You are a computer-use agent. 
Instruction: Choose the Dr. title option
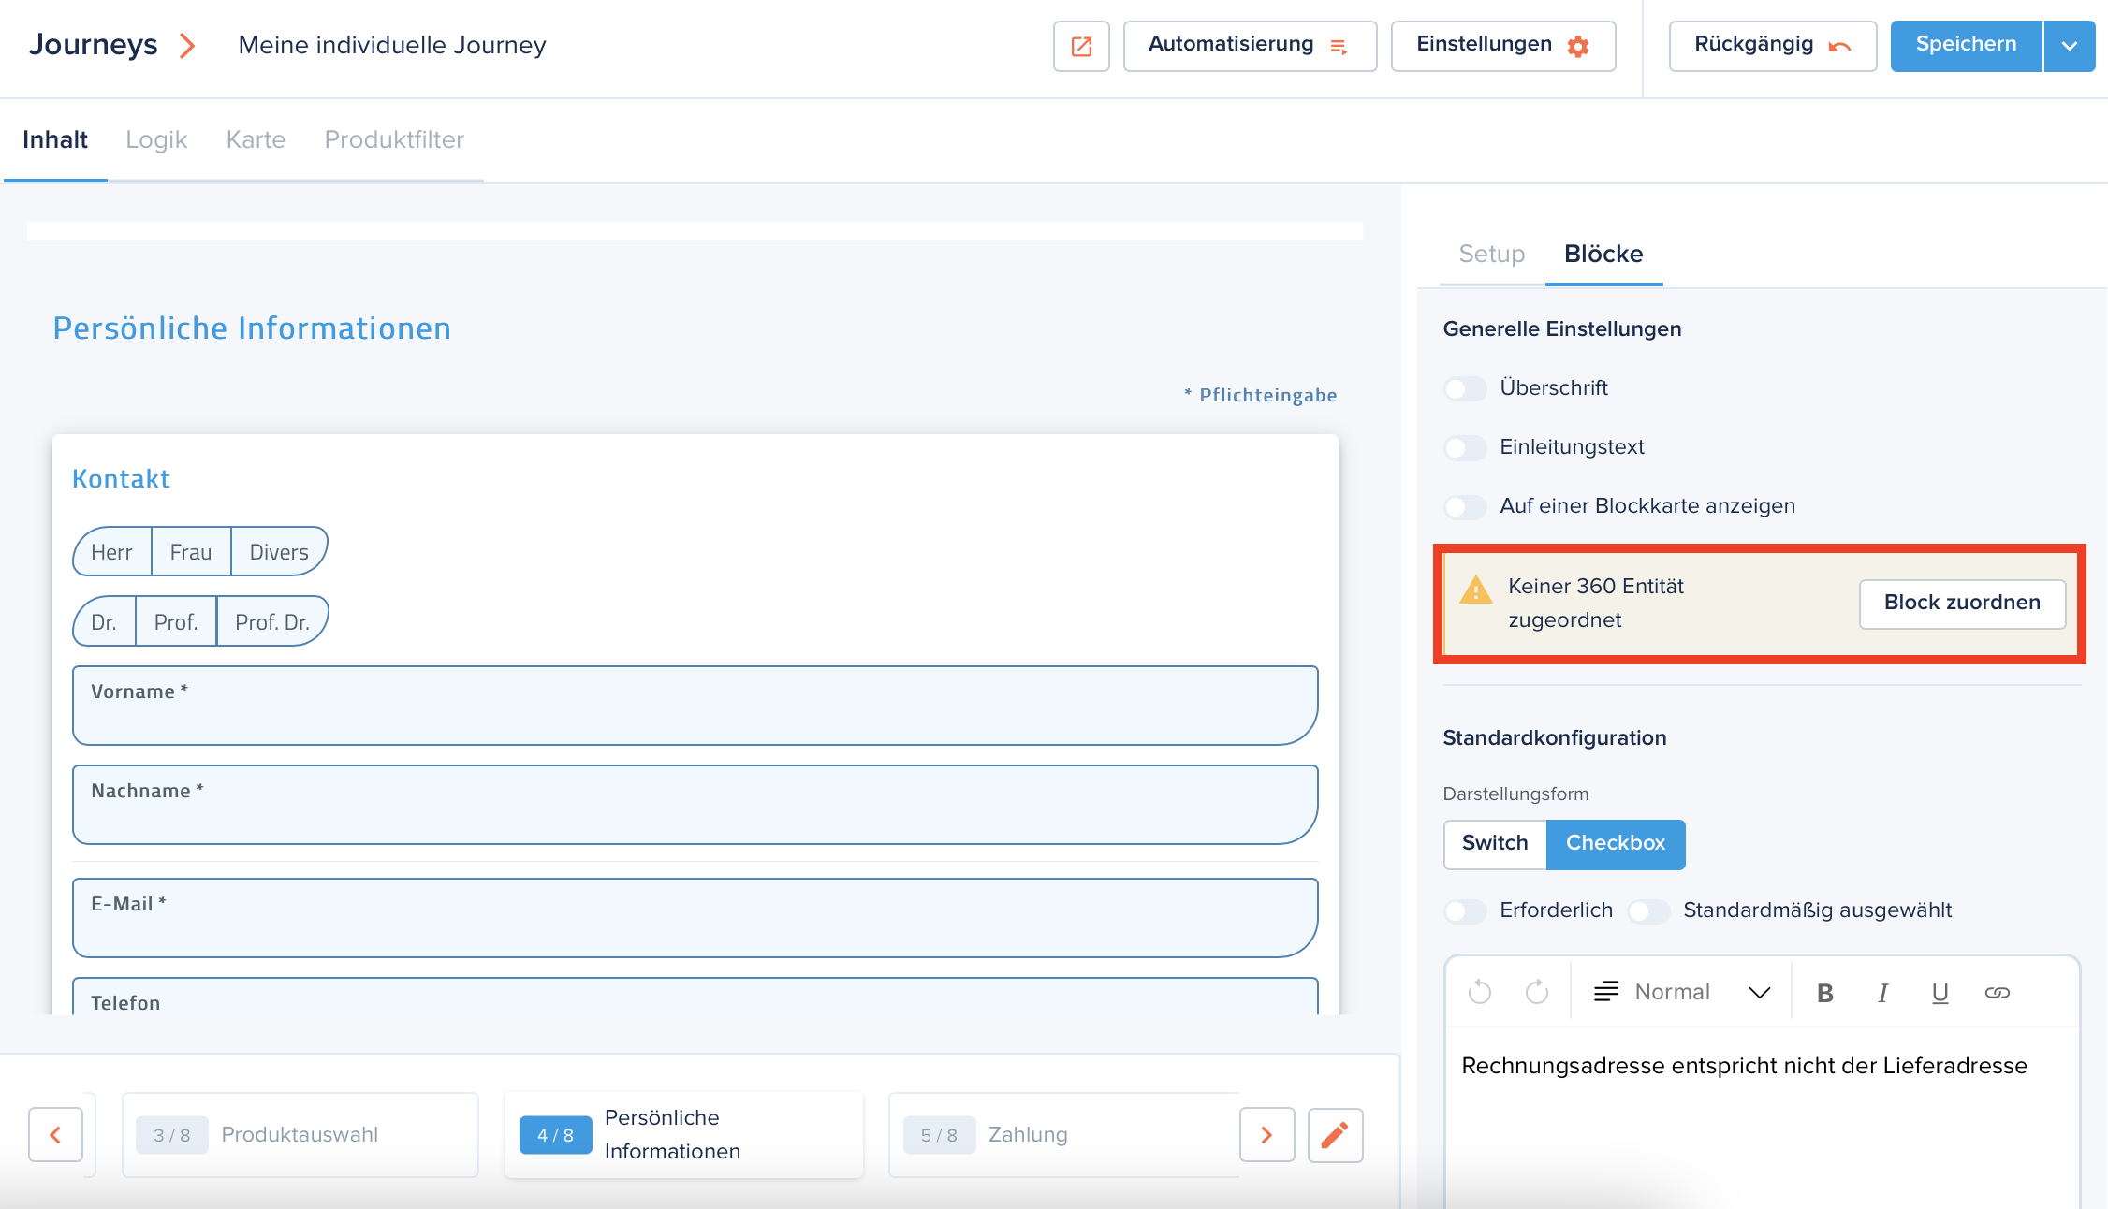(x=105, y=622)
